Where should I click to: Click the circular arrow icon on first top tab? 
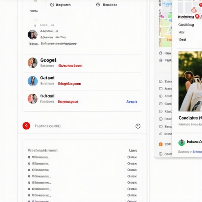pyautogui.click(x=52, y=5)
